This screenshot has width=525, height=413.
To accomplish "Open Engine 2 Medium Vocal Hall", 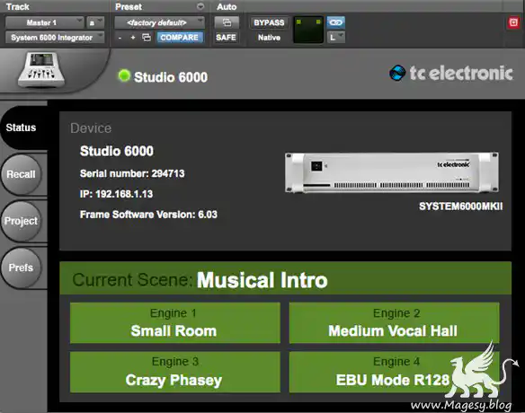I will (394, 322).
